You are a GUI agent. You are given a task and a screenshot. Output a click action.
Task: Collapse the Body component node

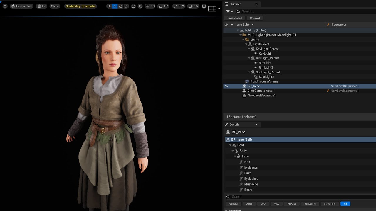pos(233,151)
